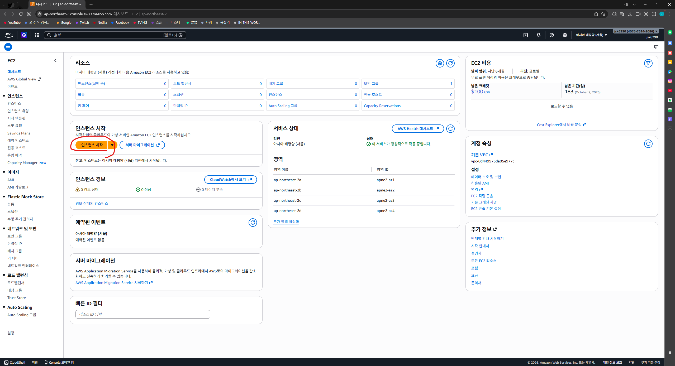This screenshot has height=366, width=675.
Task: Open the AWS services grid menu
Action: (x=37, y=35)
